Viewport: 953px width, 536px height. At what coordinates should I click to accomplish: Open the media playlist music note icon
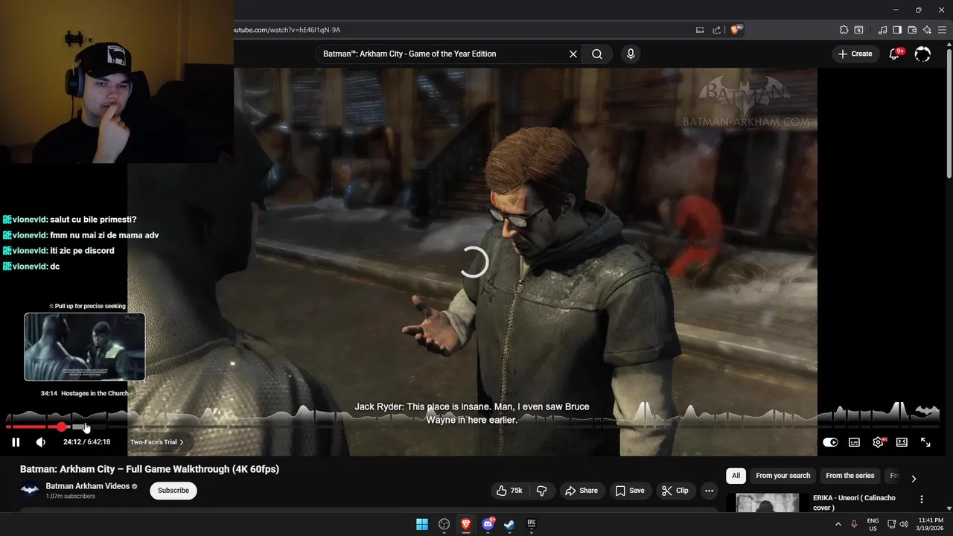click(x=882, y=30)
